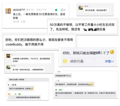Click the avatar beside 多少钱 message

(8, 67)
